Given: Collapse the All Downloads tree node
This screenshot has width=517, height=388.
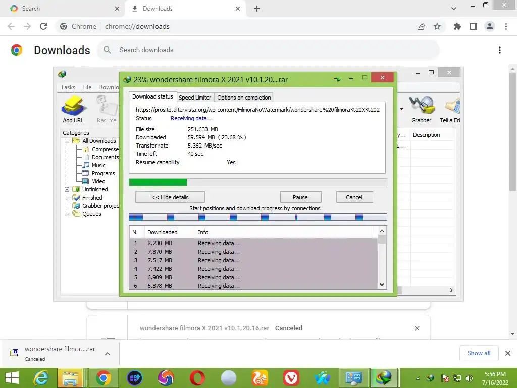Looking at the screenshot, I should [x=67, y=141].
